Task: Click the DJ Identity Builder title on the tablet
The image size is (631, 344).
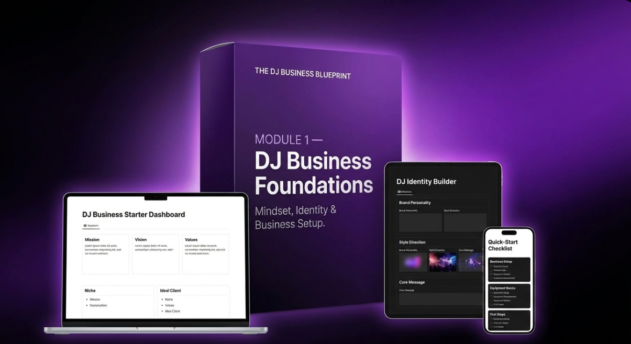Action: [426, 182]
